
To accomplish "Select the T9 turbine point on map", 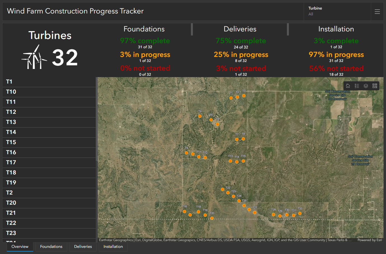I will [x=186, y=153].
